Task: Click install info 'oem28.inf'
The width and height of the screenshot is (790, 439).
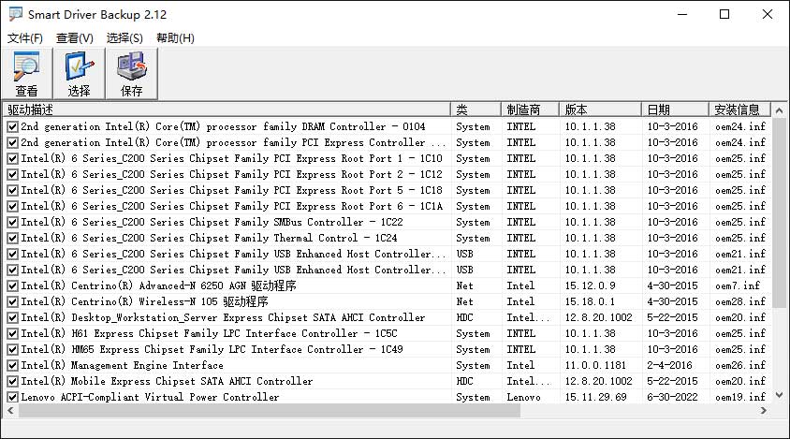Action: (x=740, y=302)
